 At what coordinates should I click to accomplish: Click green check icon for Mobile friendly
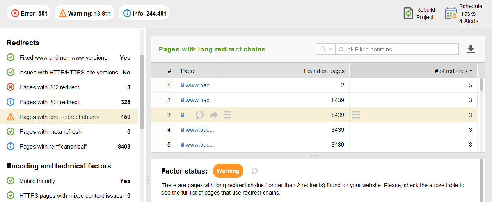(11, 181)
